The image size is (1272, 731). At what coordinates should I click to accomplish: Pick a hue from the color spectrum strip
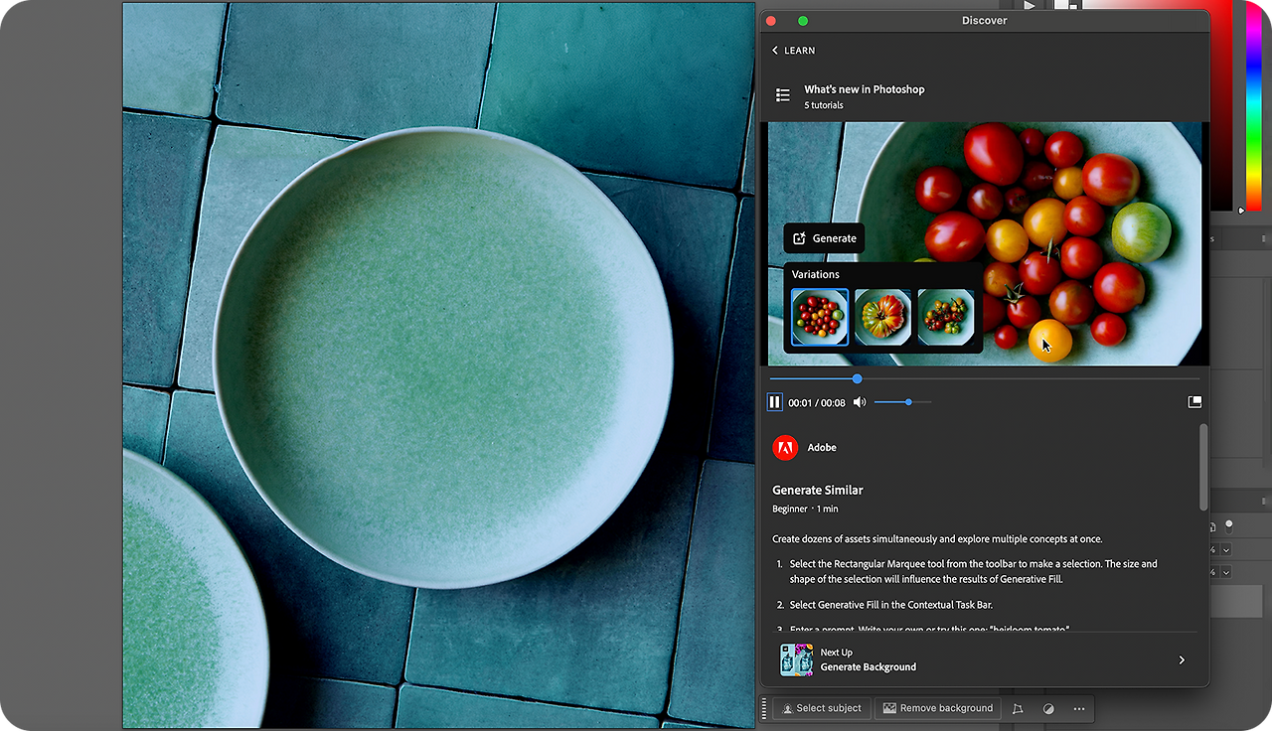tap(1253, 104)
